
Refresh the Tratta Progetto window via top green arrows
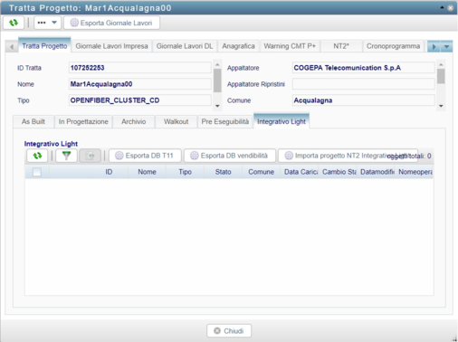pyautogui.click(x=14, y=23)
